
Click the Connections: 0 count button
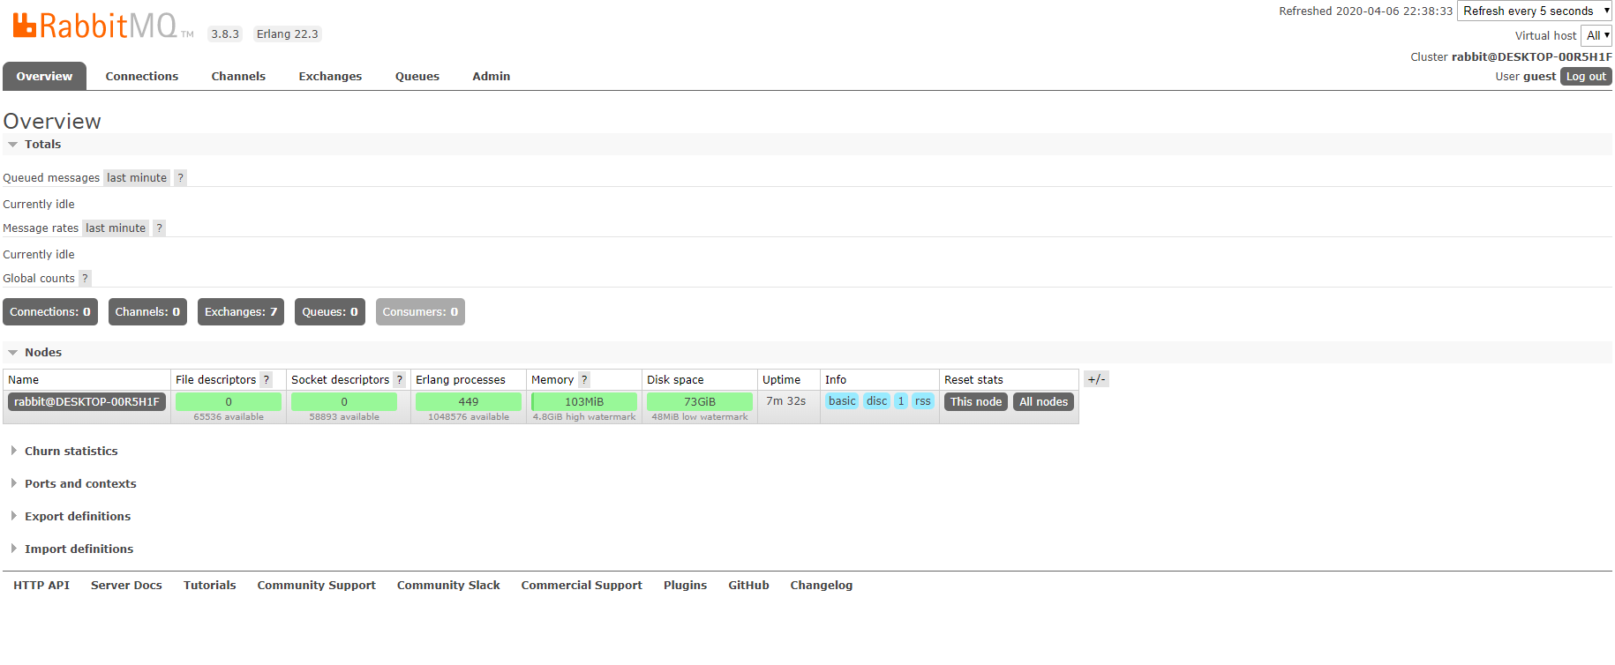coord(50,312)
